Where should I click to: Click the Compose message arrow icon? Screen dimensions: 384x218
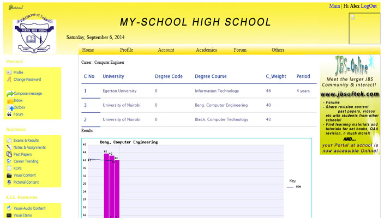click(x=9, y=94)
